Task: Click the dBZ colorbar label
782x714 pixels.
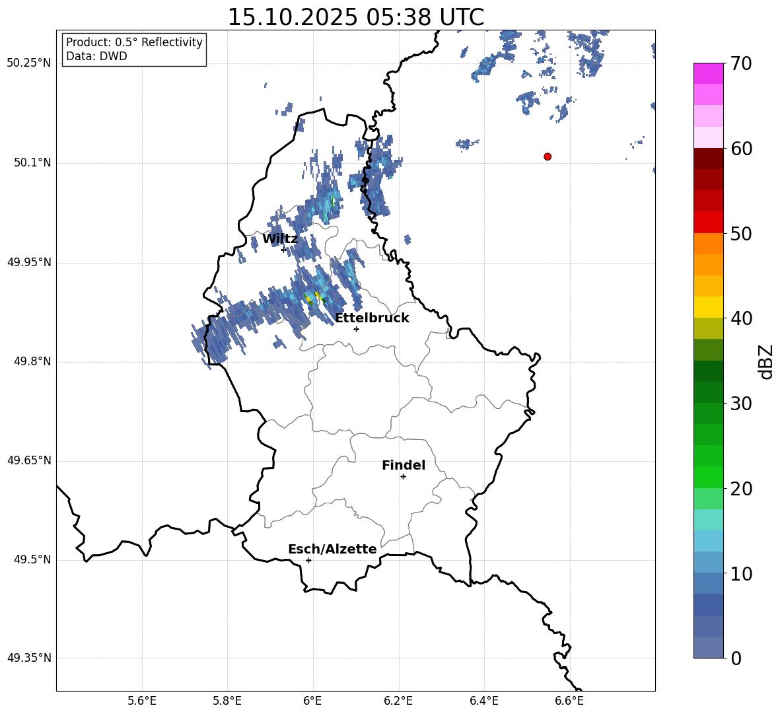Action: click(767, 361)
